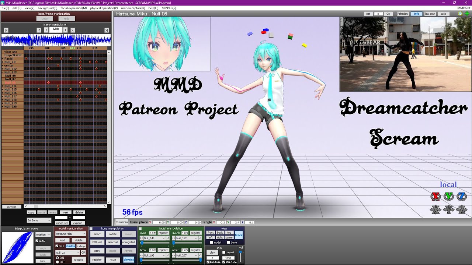The height and width of the screenshot is (265, 472).
Task: Adjust the other morph slider
Action: [x=187, y=260]
